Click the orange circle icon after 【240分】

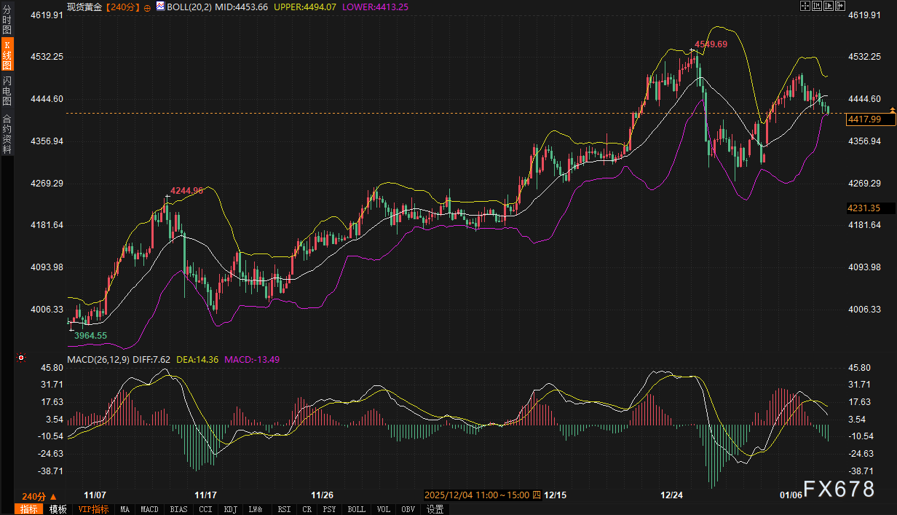[x=148, y=7]
